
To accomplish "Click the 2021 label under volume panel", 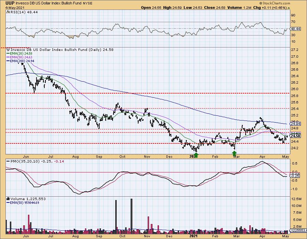I will click(194, 236).
